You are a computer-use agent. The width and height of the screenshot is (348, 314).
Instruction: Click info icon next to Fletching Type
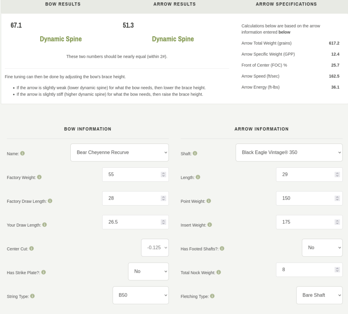click(212, 296)
